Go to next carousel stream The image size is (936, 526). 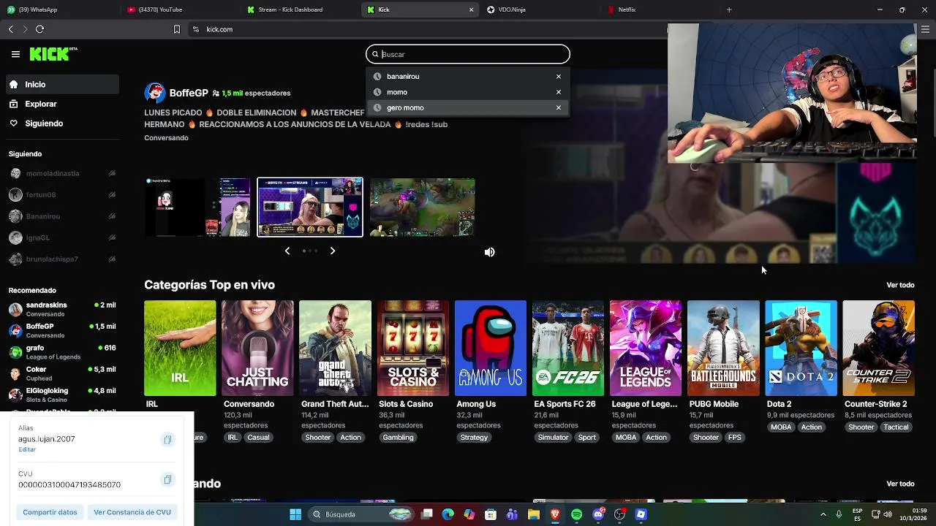[333, 251]
